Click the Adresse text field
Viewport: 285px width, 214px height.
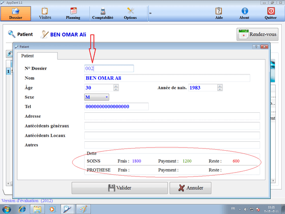click(172, 116)
